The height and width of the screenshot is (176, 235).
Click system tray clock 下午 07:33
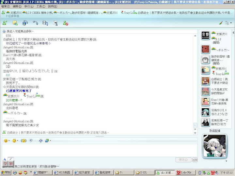pos(226,172)
